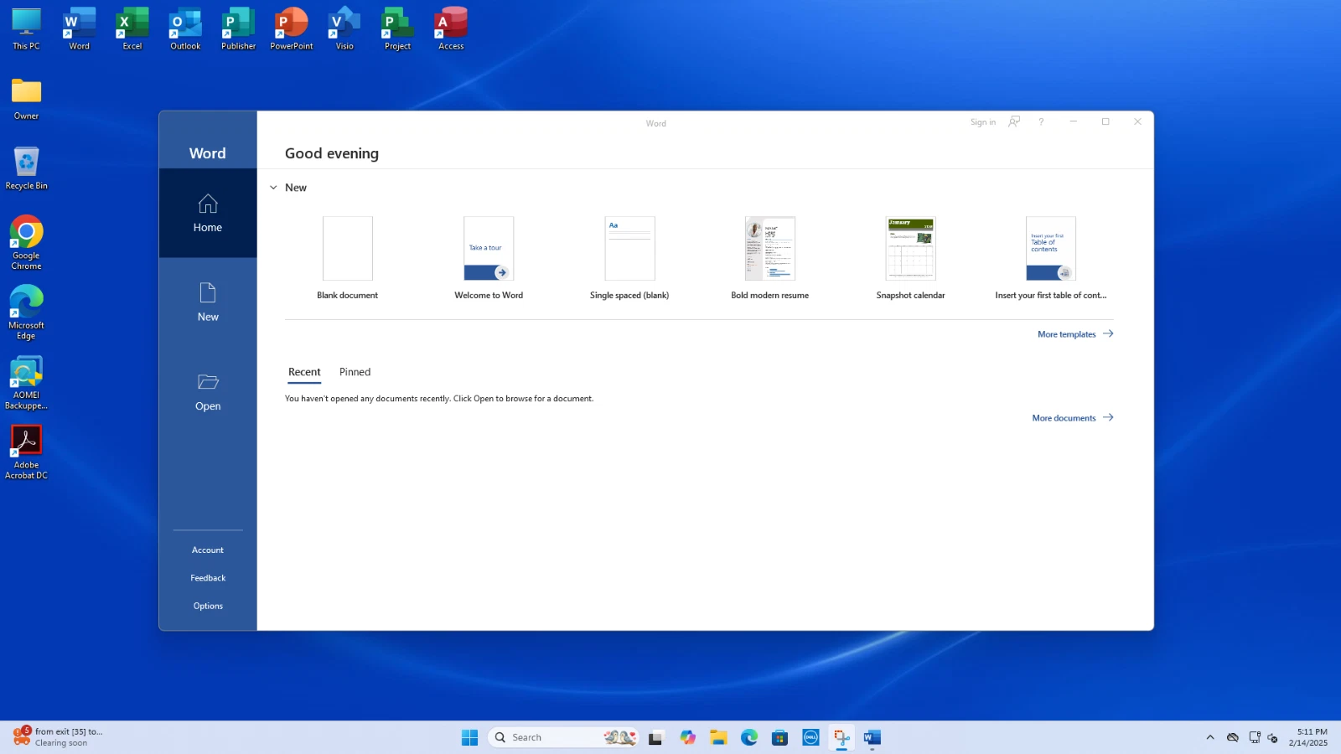Open the clock and date in taskbar

pos(1308,737)
